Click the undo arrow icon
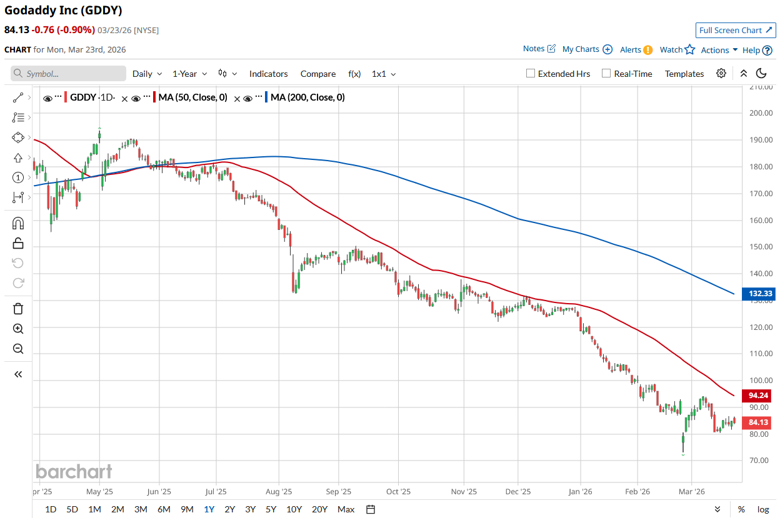 pos(17,263)
